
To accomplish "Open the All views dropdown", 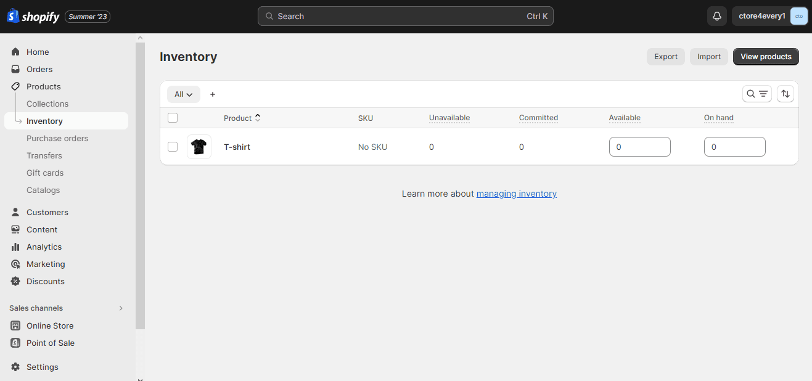I will 184,94.
